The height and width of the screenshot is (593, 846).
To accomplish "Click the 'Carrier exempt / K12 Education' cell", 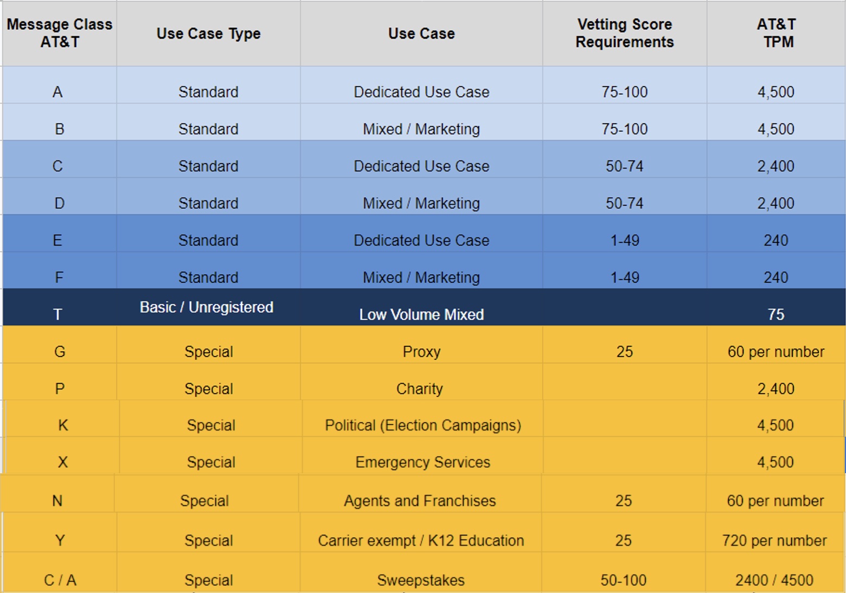I will pos(421,540).
